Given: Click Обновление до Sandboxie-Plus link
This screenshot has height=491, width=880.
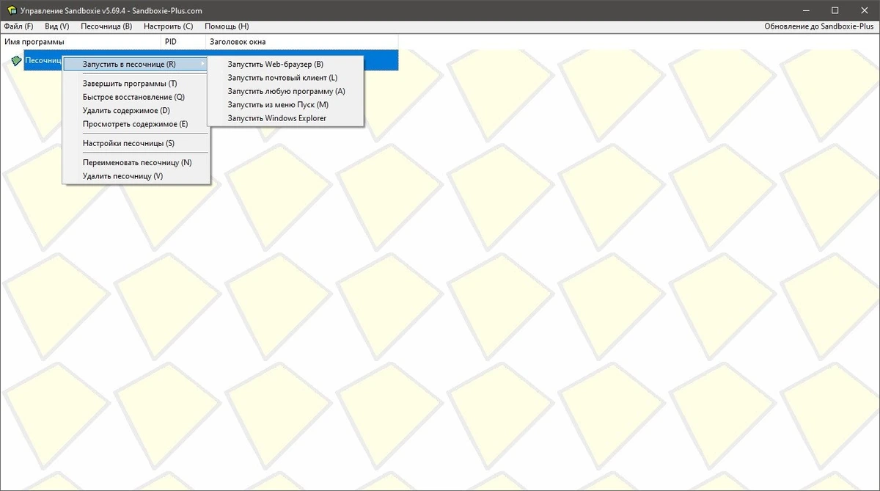Looking at the screenshot, I should [819, 26].
